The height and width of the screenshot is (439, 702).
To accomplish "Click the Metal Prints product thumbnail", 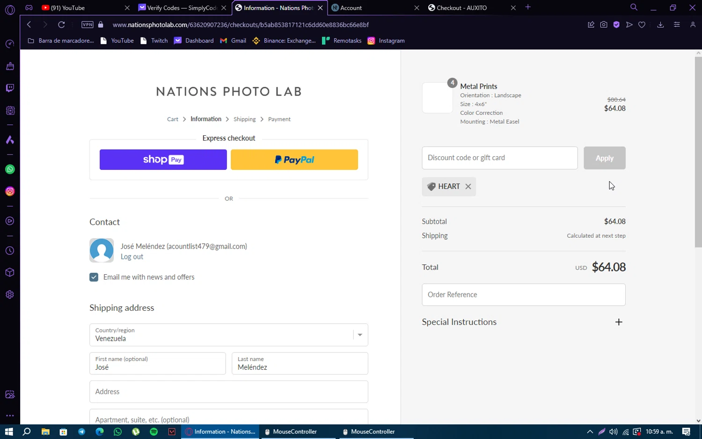I will tap(438, 97).
